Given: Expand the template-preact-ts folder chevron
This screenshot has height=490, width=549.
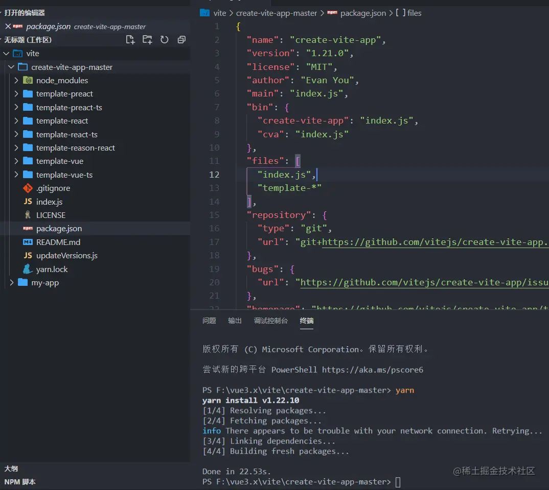Looking at the screenshot, I should [x=16, y=107].
